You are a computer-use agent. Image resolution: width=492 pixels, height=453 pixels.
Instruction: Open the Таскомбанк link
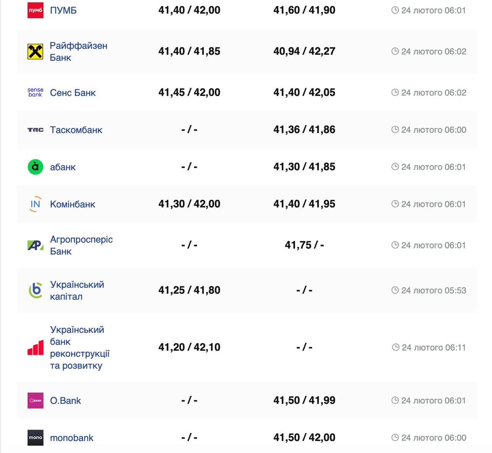[x=76, y=130]
